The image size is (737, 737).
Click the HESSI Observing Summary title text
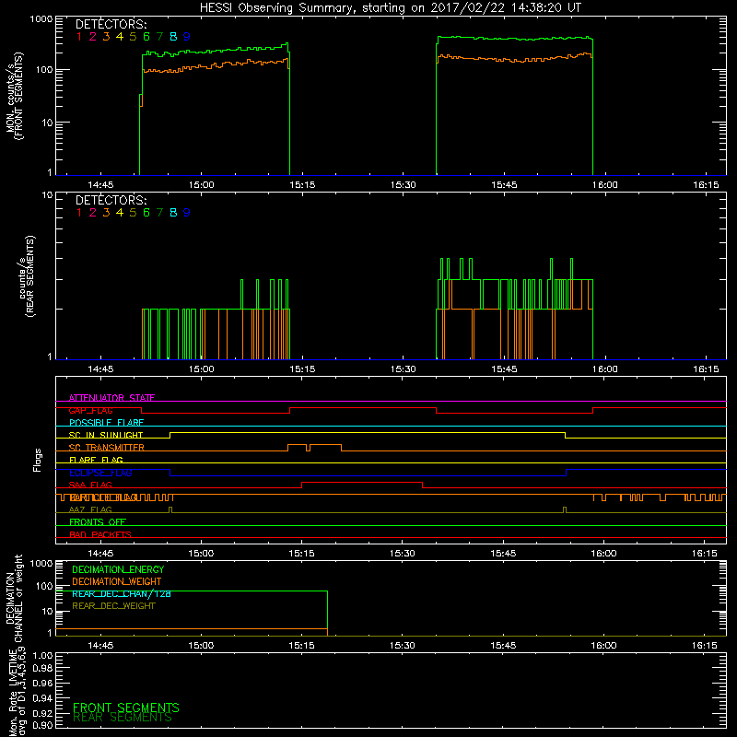coord(390,8)
